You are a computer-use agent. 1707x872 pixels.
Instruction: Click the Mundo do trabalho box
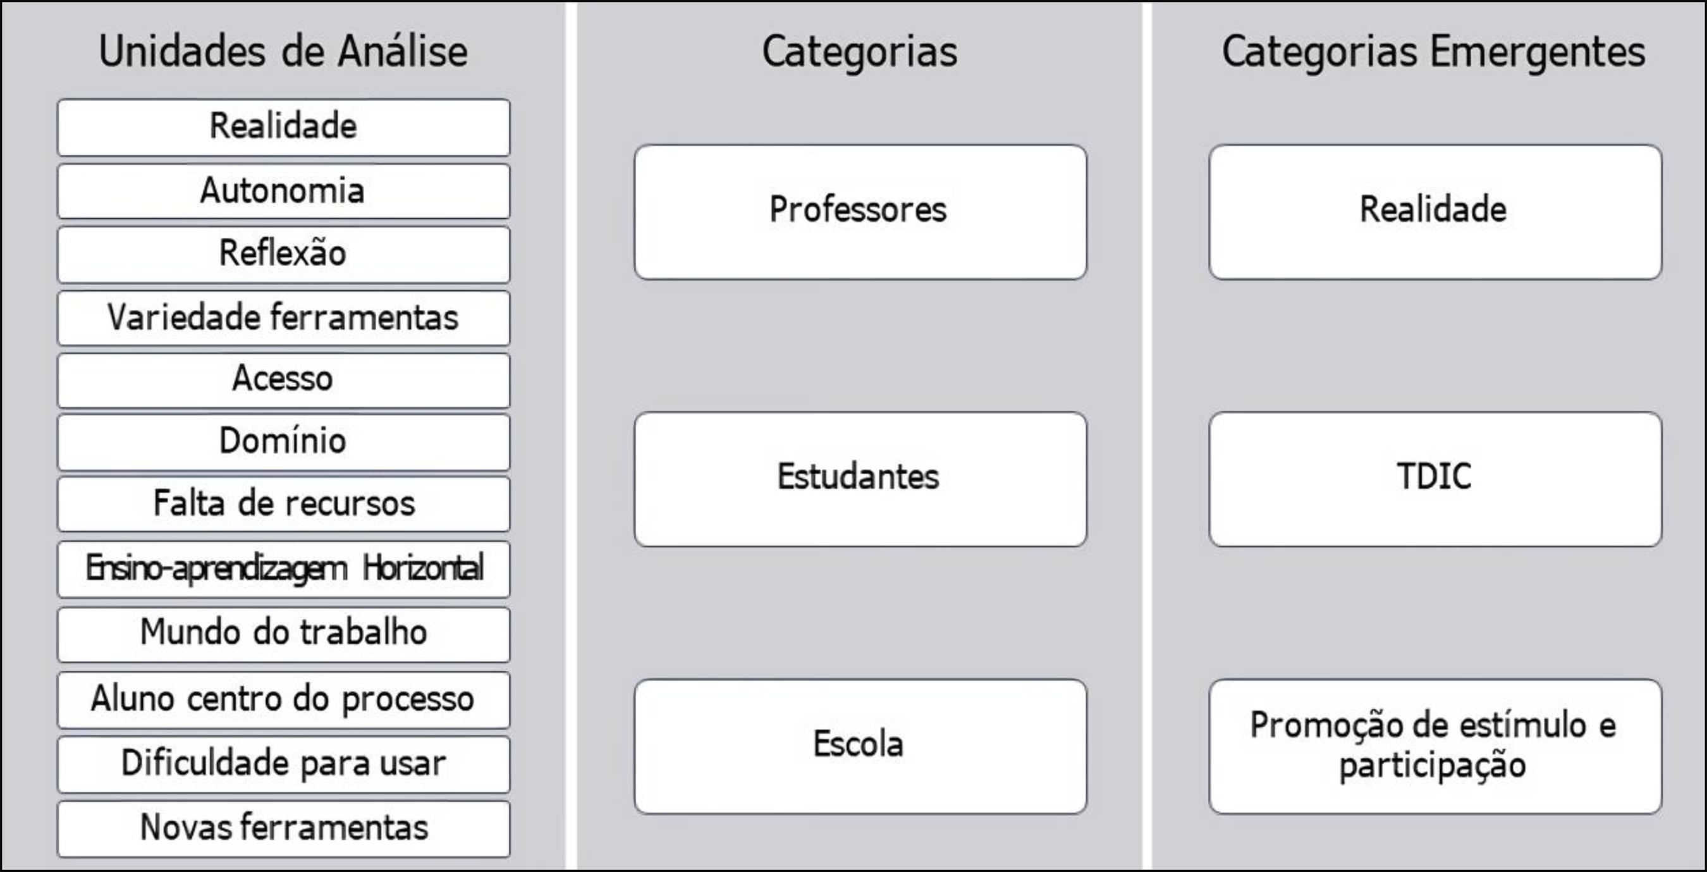284,634
